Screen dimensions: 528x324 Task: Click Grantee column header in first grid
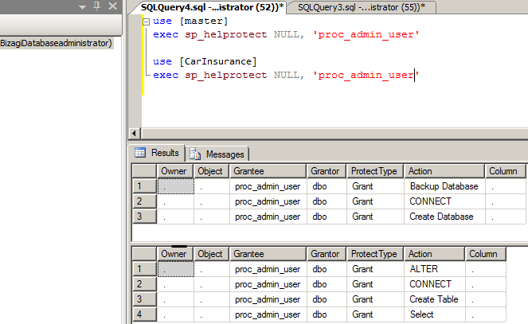(268, 170)
